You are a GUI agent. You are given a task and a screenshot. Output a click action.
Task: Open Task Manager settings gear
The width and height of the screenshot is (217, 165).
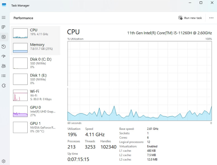coord(4,161)
